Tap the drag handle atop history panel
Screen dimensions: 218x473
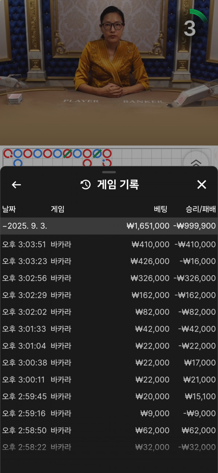click(x=109, y=172)
